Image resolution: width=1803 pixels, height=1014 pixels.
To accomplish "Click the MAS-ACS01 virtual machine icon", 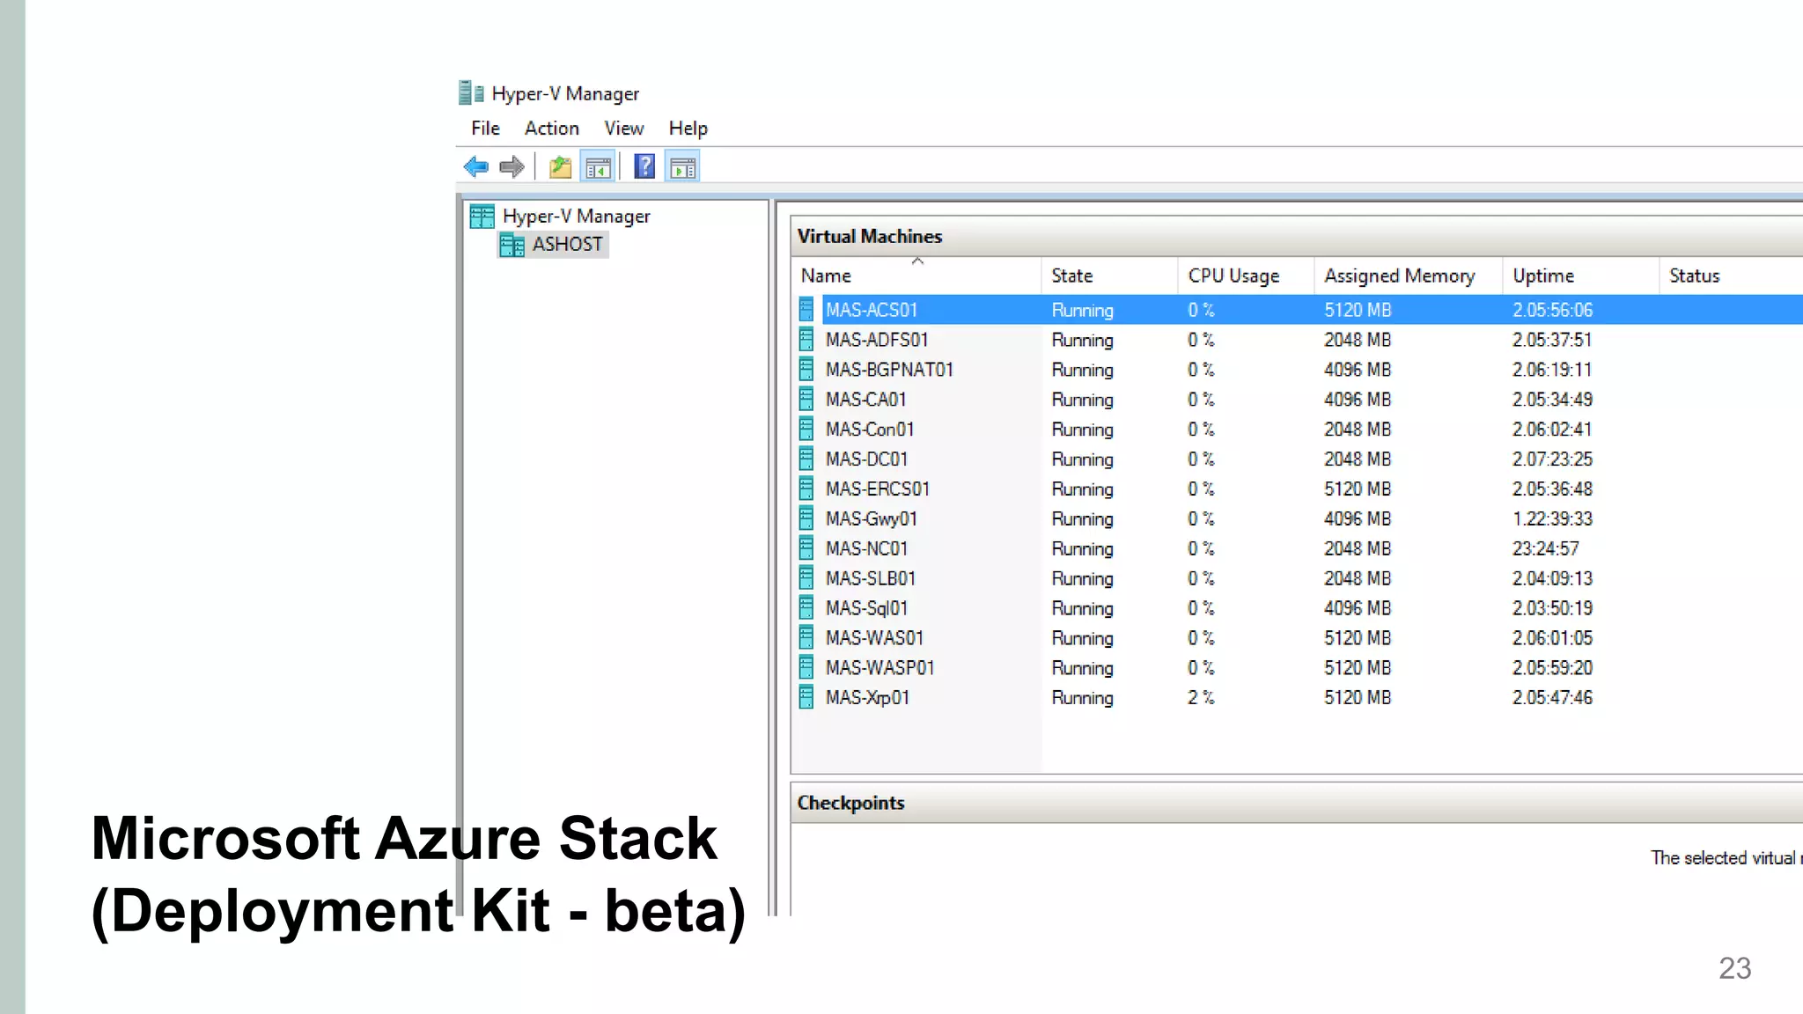I will [x=806, y=309].
